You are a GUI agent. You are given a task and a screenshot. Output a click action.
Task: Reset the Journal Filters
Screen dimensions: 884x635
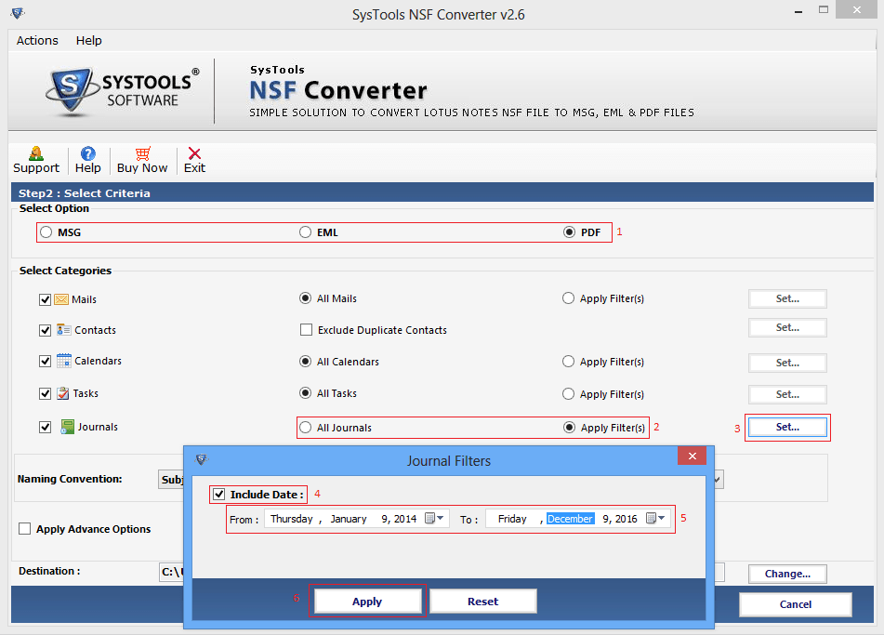pos(483,602)
